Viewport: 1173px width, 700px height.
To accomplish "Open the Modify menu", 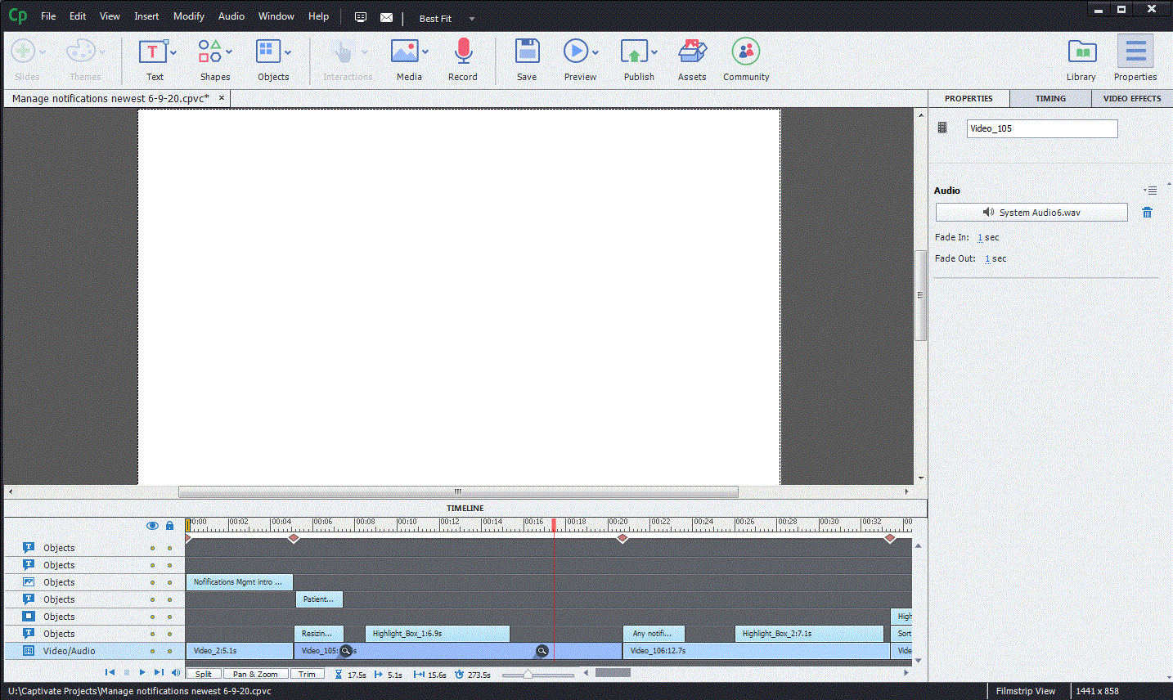I will pos(188,16).
